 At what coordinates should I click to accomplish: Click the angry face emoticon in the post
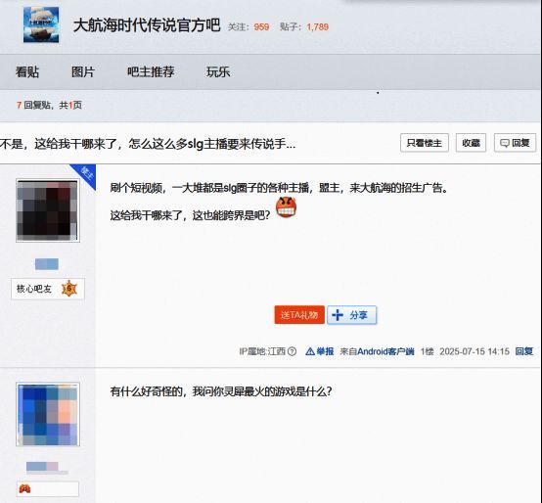(286, 207)
